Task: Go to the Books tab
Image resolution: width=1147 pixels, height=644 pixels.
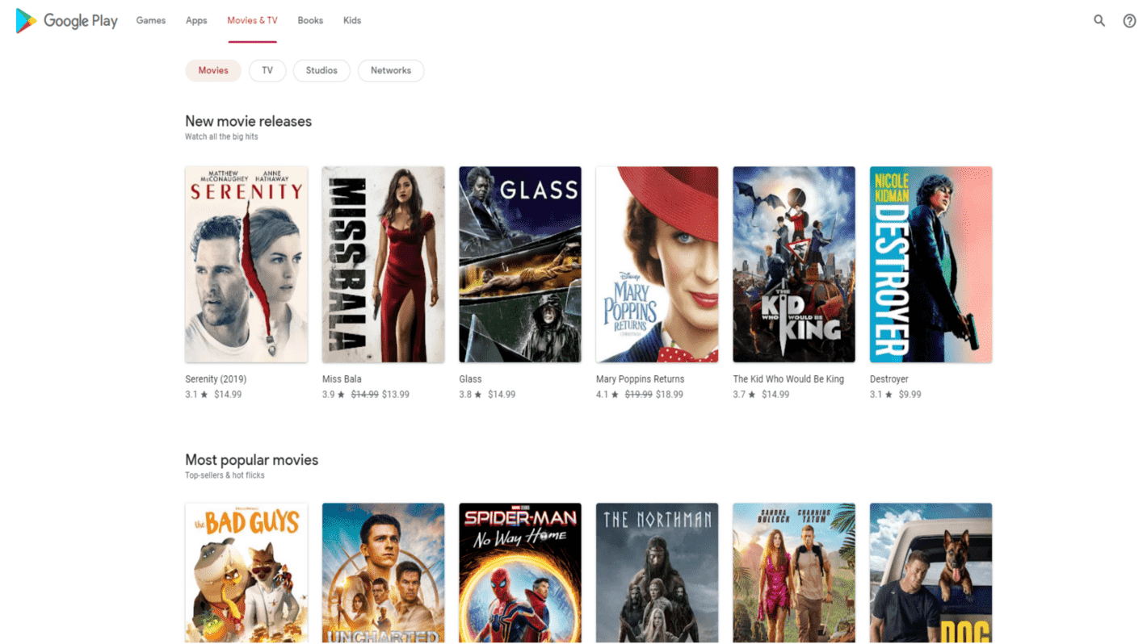Action: click(x=310, y=21)
